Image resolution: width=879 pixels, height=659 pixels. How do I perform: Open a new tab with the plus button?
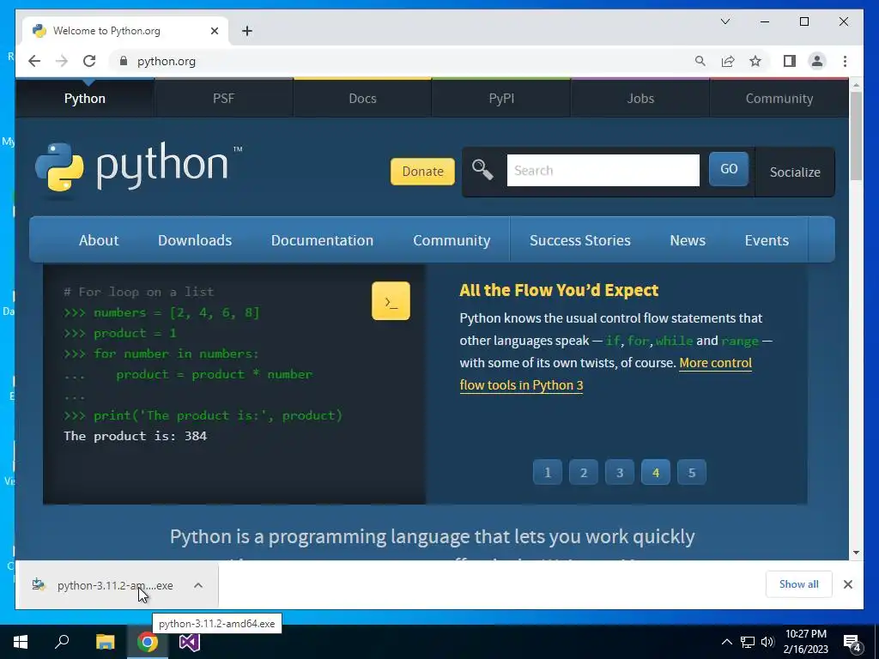[x=247, y=31]
